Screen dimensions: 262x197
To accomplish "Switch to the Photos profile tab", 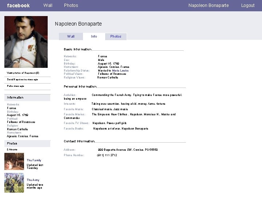I will 116,36.
